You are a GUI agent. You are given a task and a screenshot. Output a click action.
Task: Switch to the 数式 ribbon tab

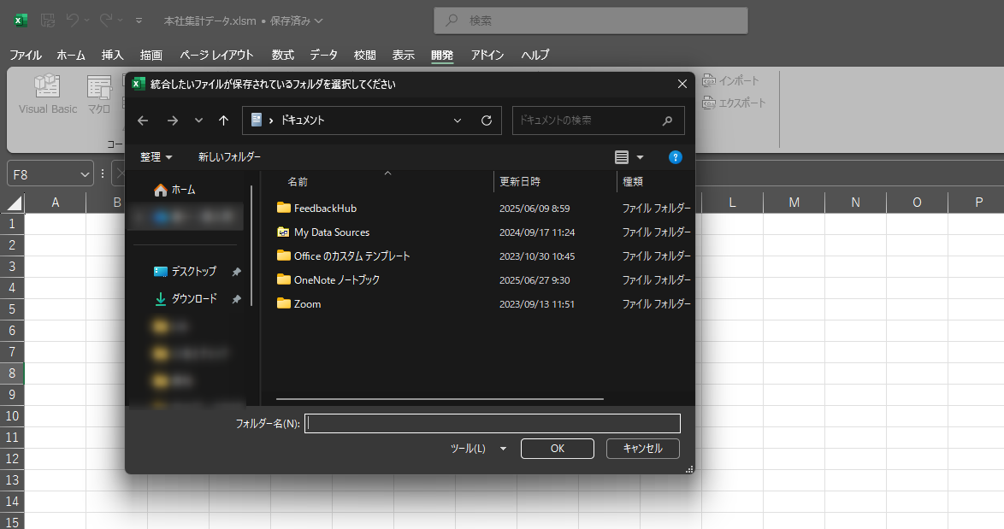282,55
